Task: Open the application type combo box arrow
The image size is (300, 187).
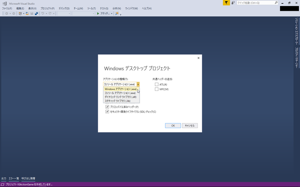Action: click(x=138, y=85)
